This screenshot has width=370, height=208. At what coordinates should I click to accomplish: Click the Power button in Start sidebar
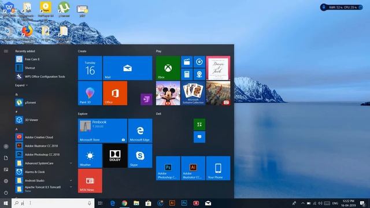pyautogui.click(x=6, y=192)
